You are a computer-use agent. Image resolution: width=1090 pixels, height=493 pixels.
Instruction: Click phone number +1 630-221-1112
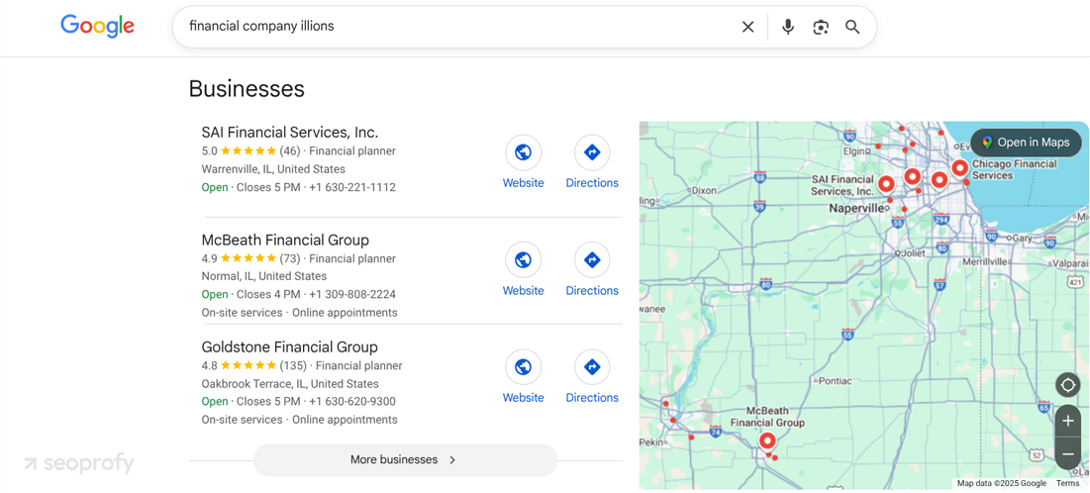pos(352,187)
